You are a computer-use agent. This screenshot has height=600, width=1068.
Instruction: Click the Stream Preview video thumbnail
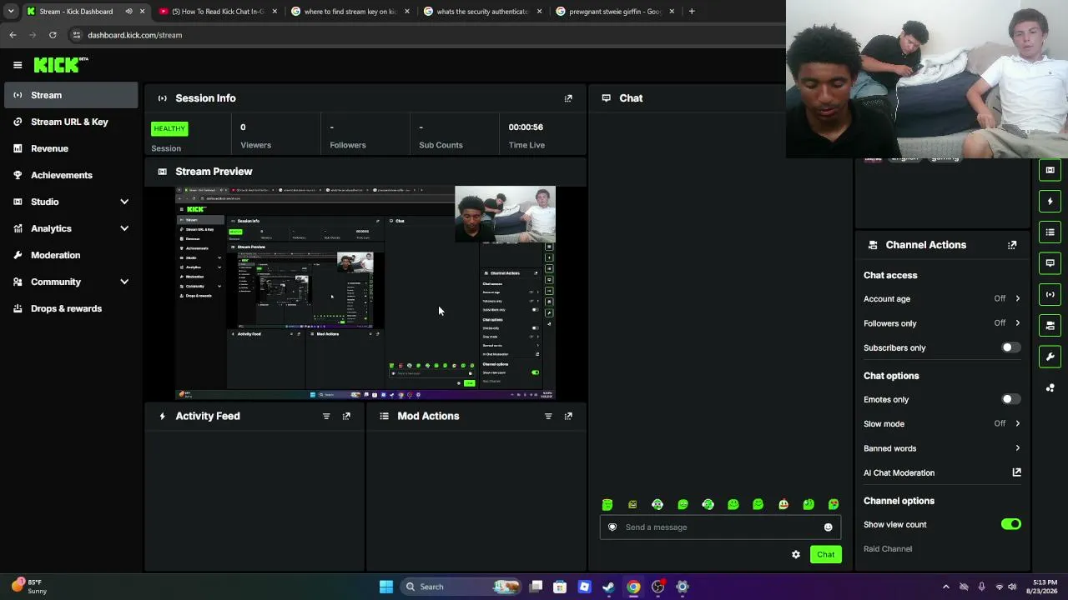click(365, 293)
